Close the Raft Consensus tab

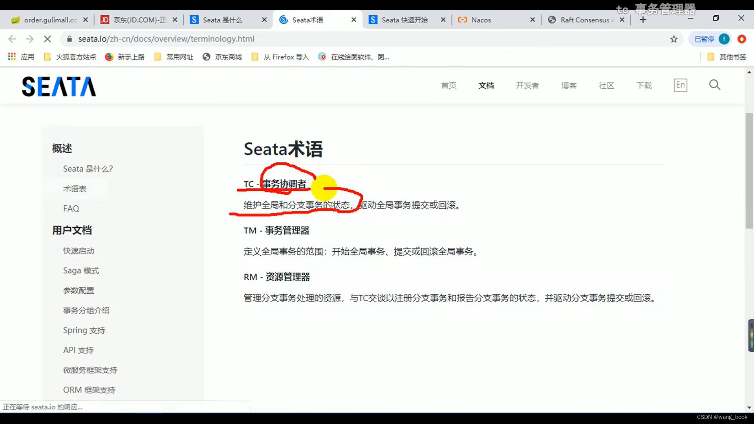click(622, 20)
